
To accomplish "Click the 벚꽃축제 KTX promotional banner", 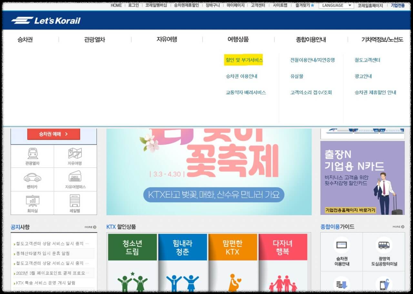I will [x=209, y=172].
